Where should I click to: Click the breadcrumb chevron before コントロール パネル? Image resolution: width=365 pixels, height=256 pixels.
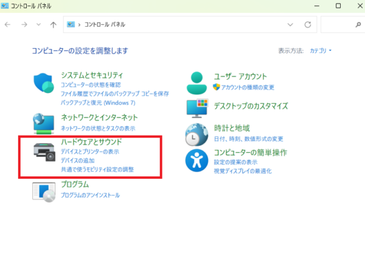click(x=79, y=25)
